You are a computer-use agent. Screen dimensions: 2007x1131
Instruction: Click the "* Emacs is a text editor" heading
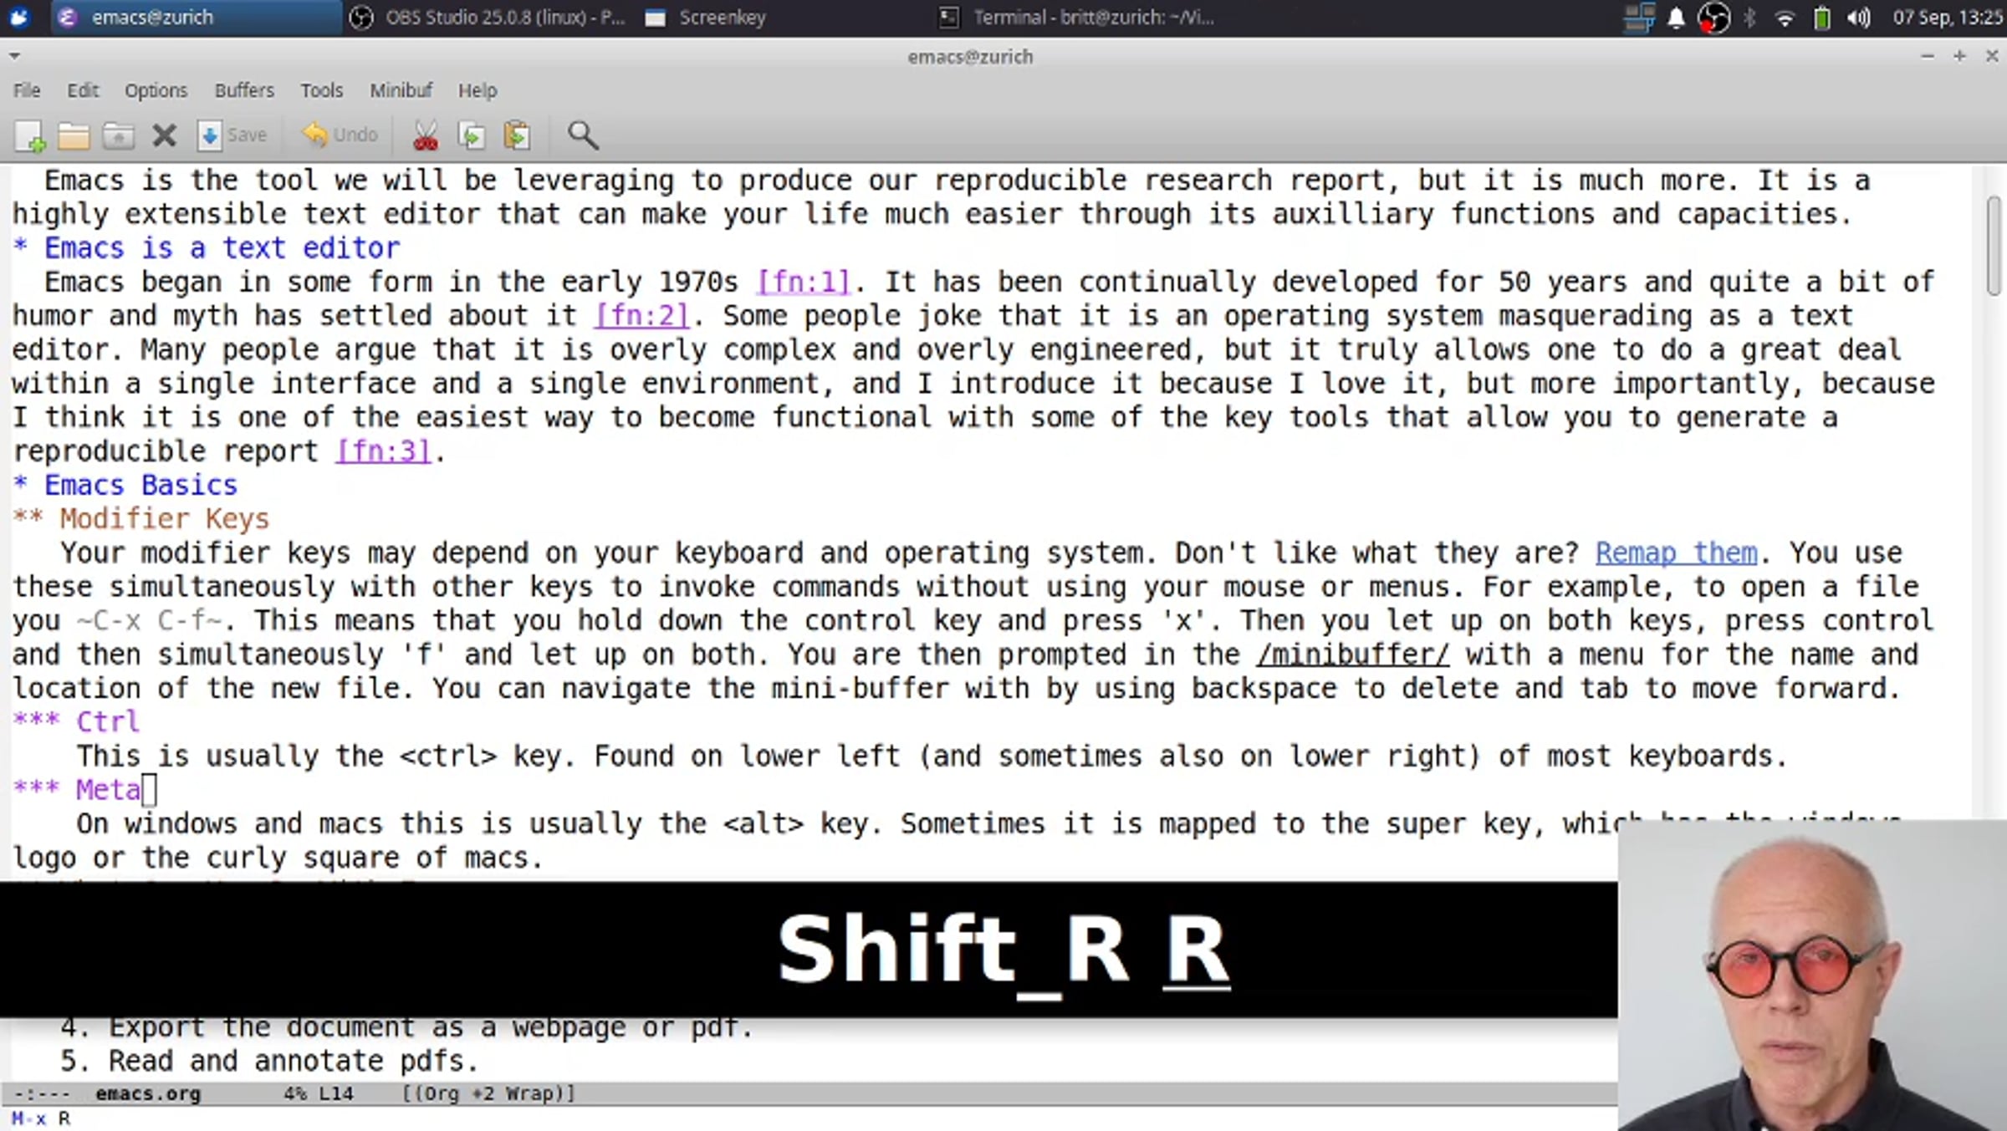tap(206, 248)
